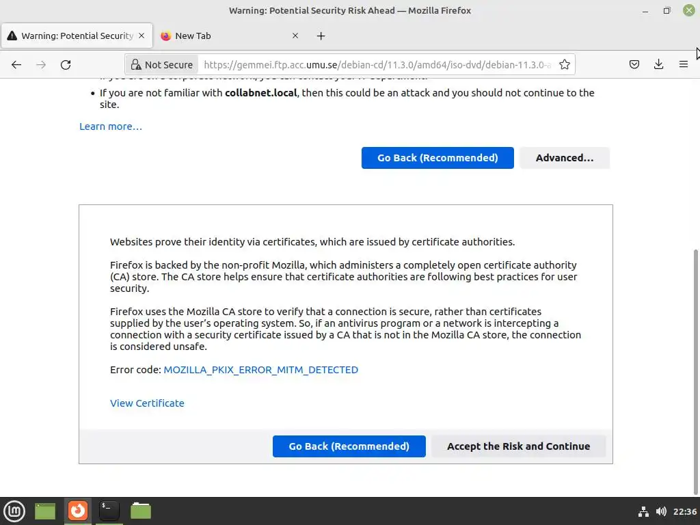Open a new tab with plus button
The height and width of the screenshot is (525, 700).
pyautogui.click(x=321, y=36)
